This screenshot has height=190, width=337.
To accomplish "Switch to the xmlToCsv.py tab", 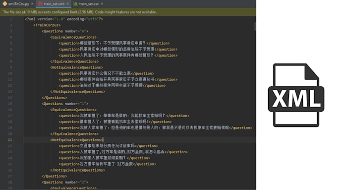I will 19,4.
